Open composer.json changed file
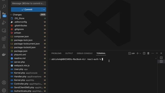Screen dimensions: 165x93 (28, 36)
